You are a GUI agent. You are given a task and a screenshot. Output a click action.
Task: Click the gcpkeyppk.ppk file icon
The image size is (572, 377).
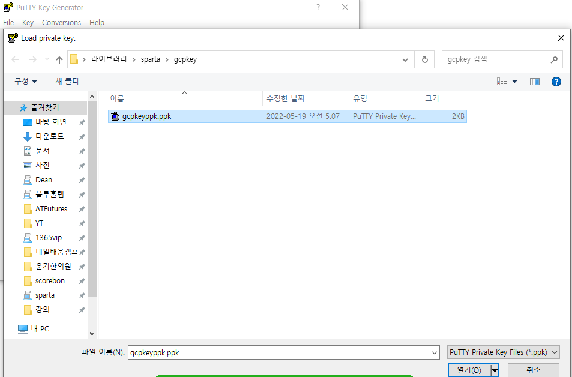point(115,116)
